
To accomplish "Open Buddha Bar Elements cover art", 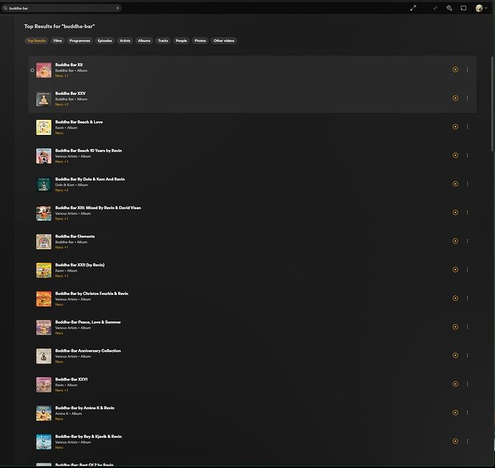I will click(44, 242).
